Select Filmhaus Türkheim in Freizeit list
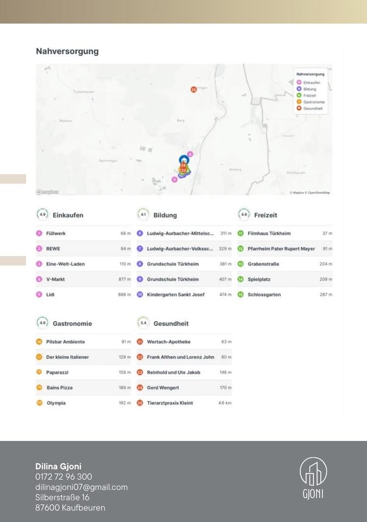This screenshot has width=367, height=522. [269, 233]
